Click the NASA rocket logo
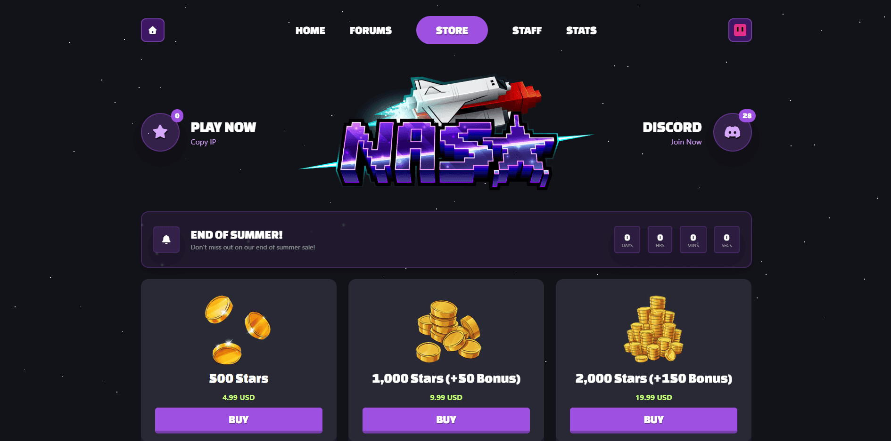891x441 pixels. (x=445, y=133)
